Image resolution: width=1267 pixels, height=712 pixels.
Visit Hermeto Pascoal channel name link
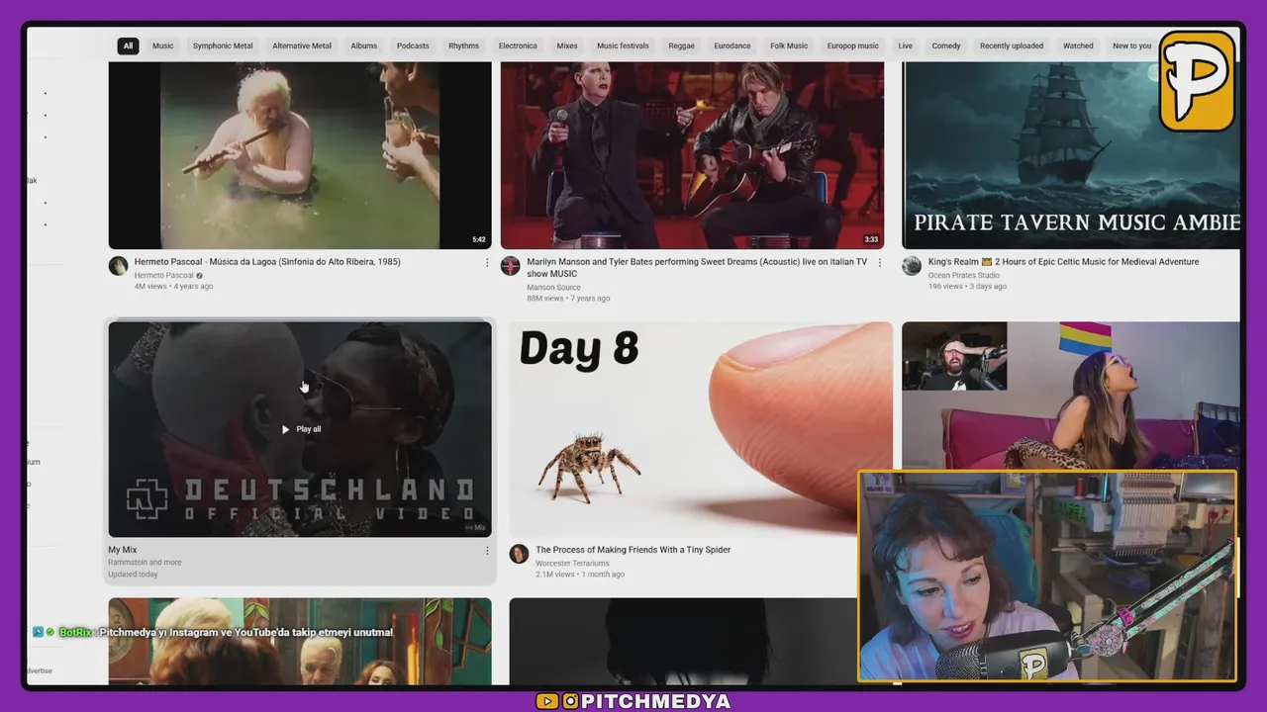click(x=164, y=276)
